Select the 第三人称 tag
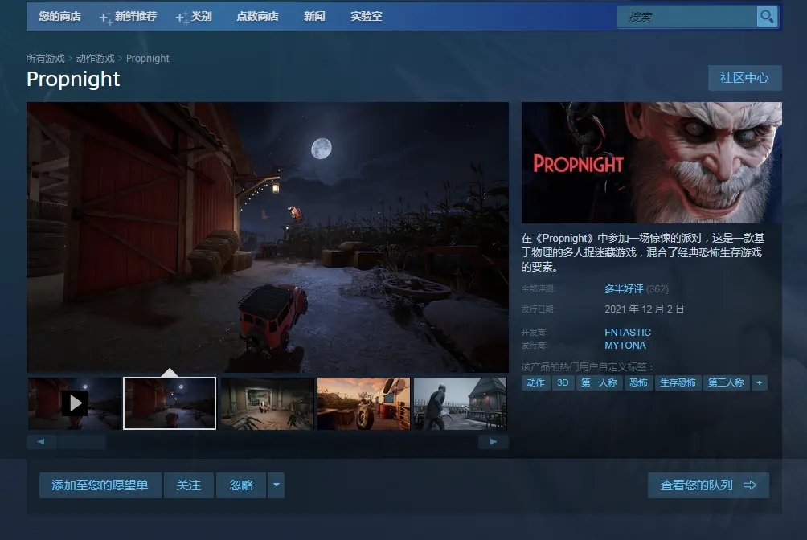Image resolution: width=807 pixels, height=540 pixels. 726,382
